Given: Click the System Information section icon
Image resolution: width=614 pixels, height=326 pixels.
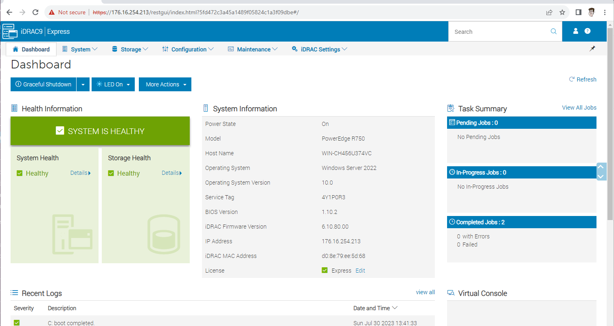Looking at the screenshot, I should tap(206, 108).
